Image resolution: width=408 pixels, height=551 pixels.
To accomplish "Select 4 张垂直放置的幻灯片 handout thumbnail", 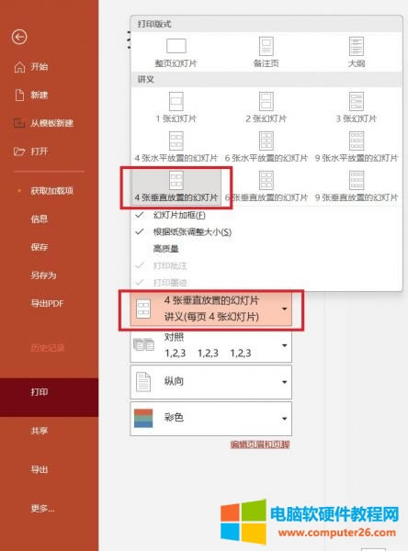I will (x=176, y=186).
